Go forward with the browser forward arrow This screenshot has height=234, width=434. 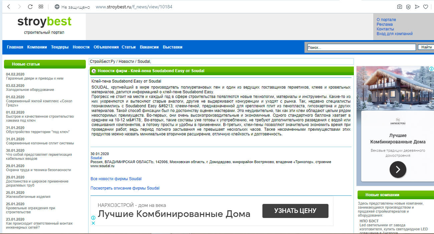pyautogui.click(x=19, y=7)
